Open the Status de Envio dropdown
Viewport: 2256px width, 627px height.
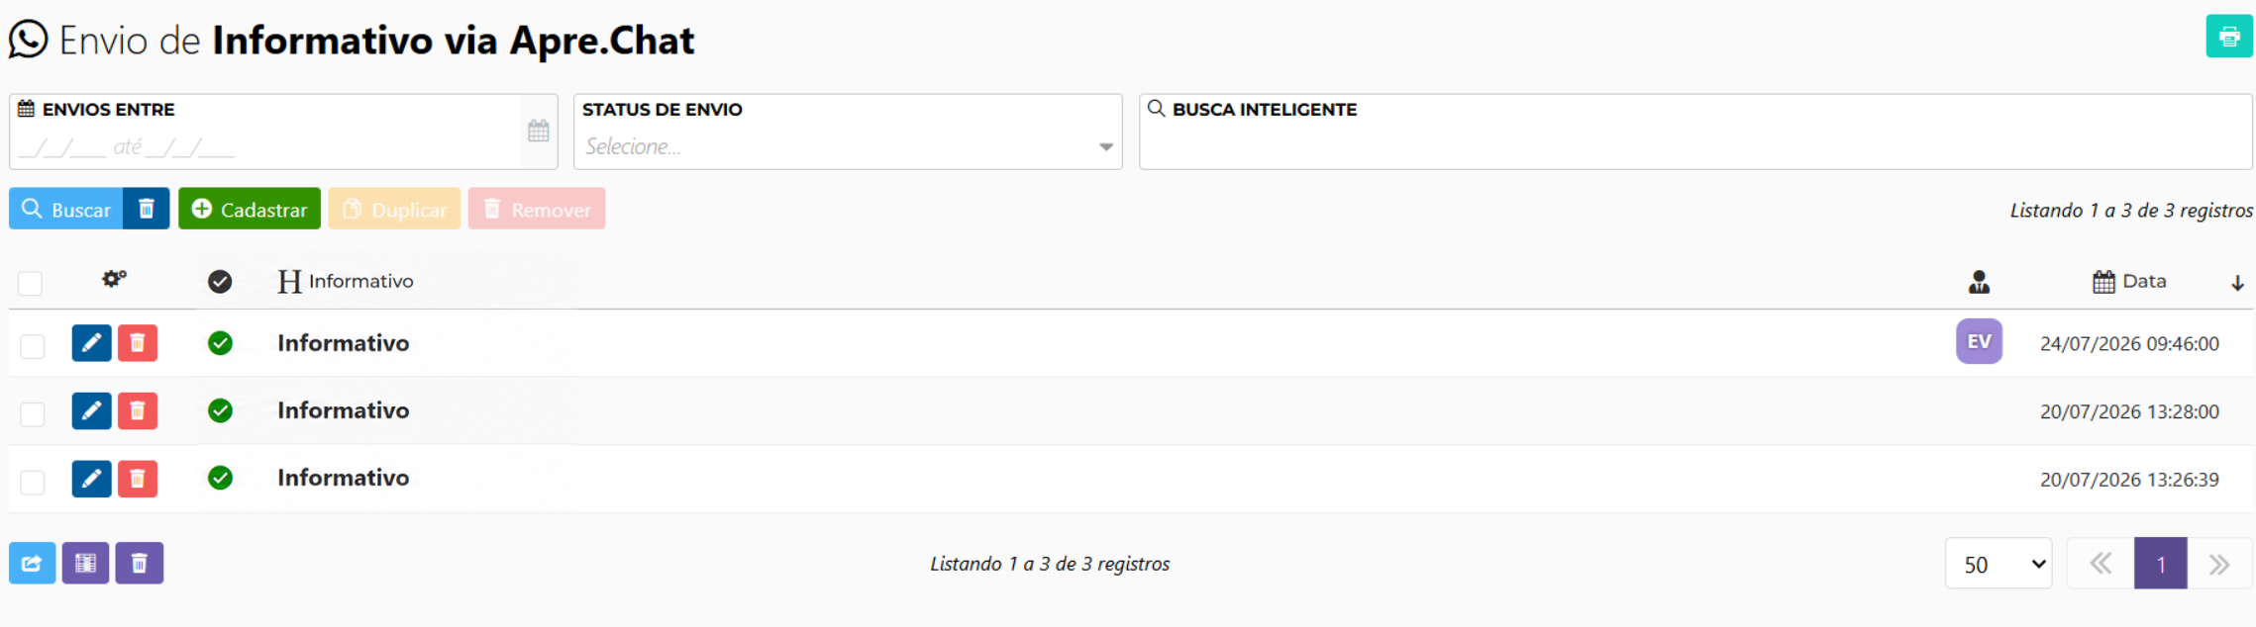pos(848,132)
